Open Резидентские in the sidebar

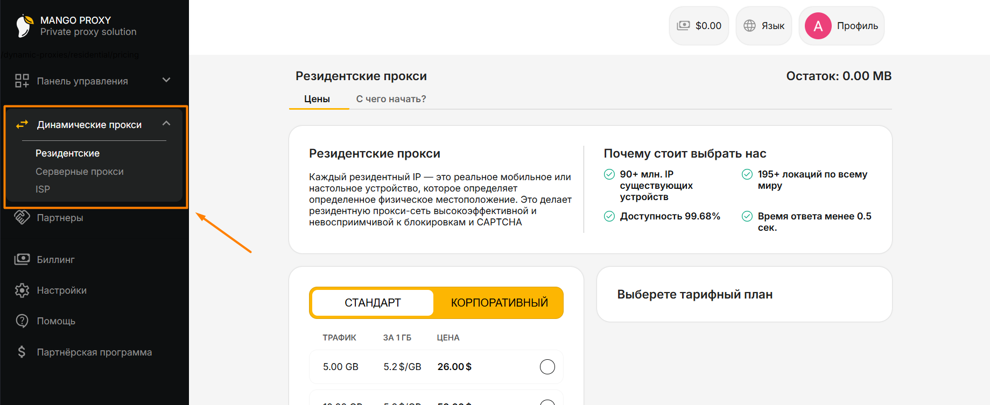[67, 153]
